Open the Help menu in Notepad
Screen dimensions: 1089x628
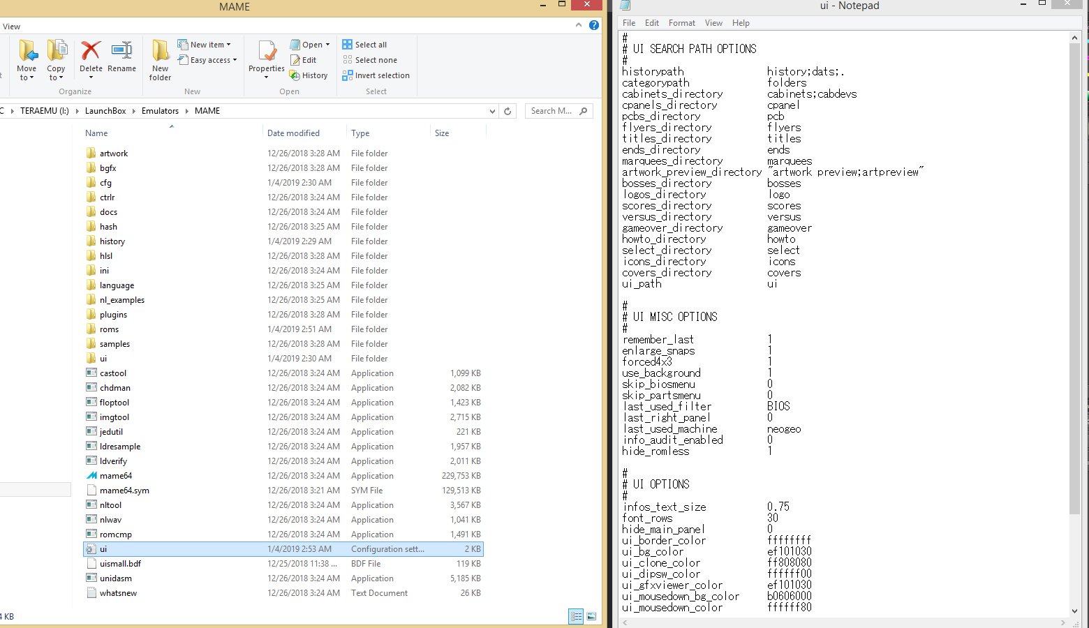[x=741, y=23]
